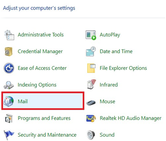Viewport: 166px width, 141px height.
Task: Click the Date and Time calendar icon
Action: pos(91,51)
